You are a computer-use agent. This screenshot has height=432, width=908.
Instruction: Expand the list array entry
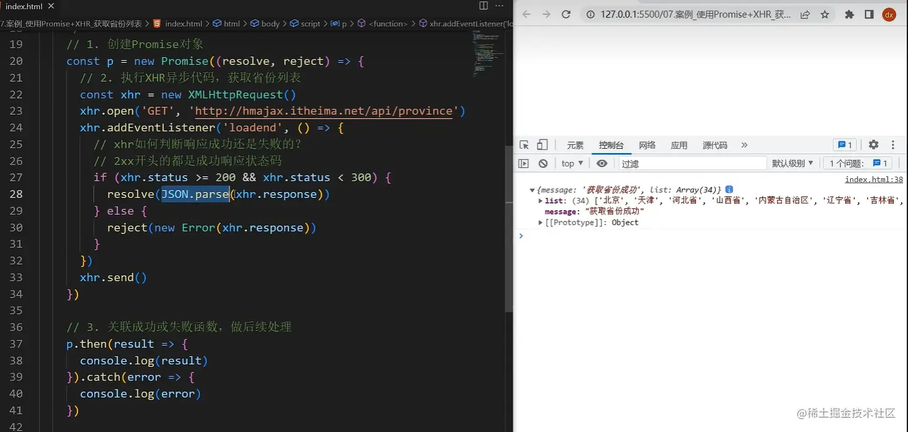tap(541, 201)
